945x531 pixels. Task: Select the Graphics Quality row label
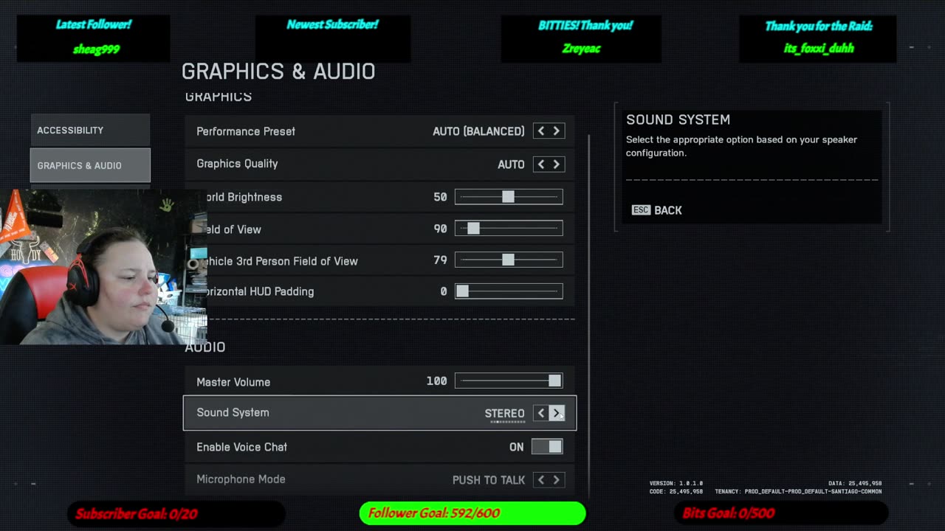click(x=237, y=164)
